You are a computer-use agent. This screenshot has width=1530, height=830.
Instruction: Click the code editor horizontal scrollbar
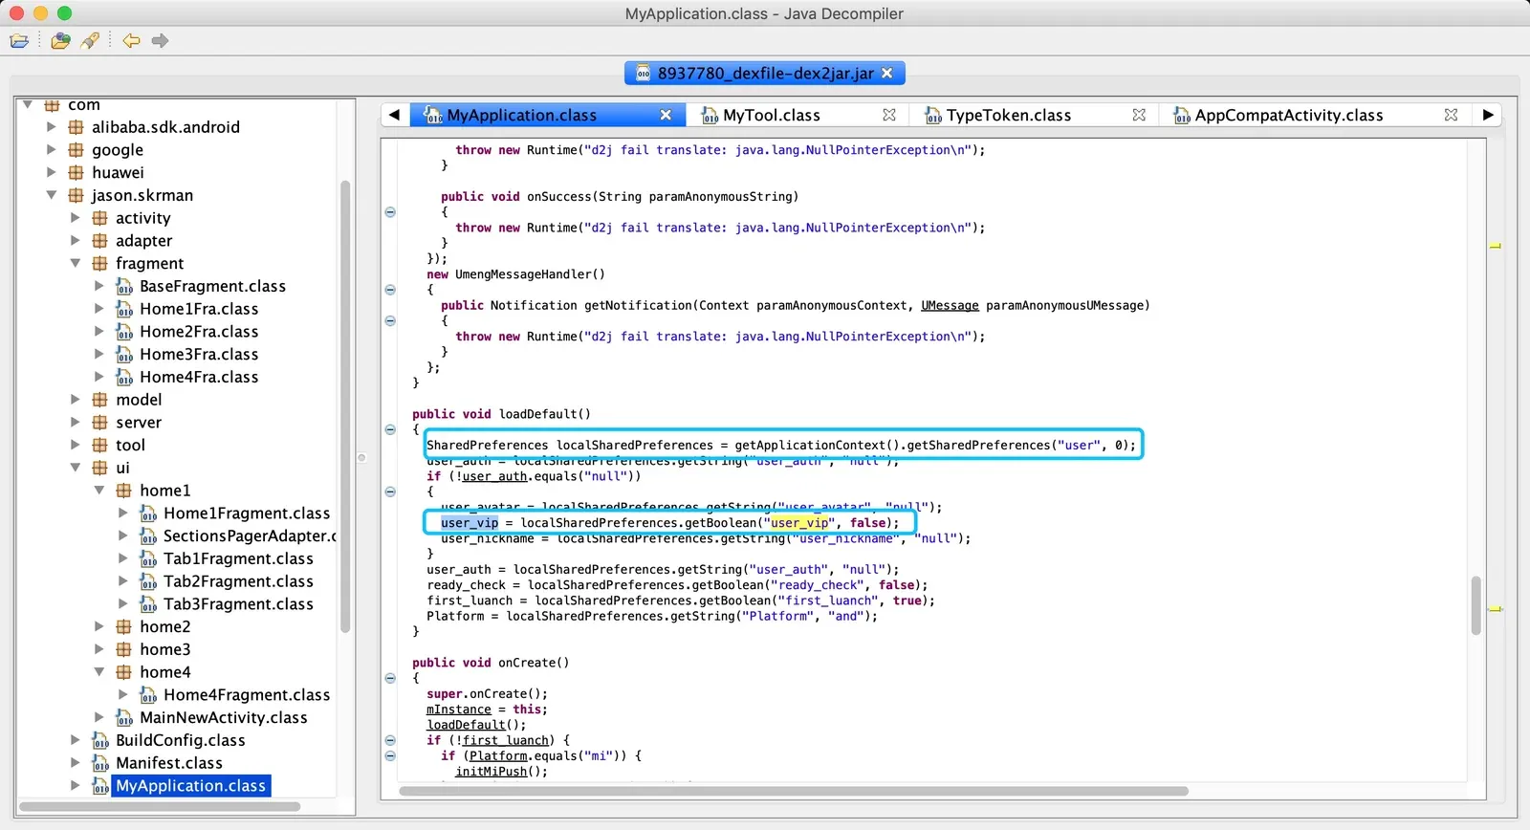pyautogui.click(x=794, y=792)
